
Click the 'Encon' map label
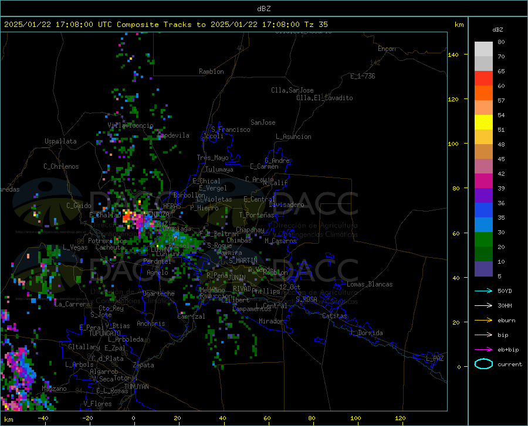coord(387,49)
